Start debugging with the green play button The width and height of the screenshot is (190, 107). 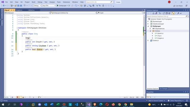58,6
